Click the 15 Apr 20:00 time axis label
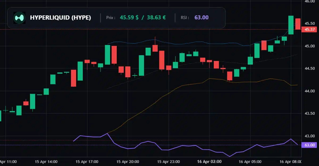Screen dimensions: 319x166 click(128, 161)
